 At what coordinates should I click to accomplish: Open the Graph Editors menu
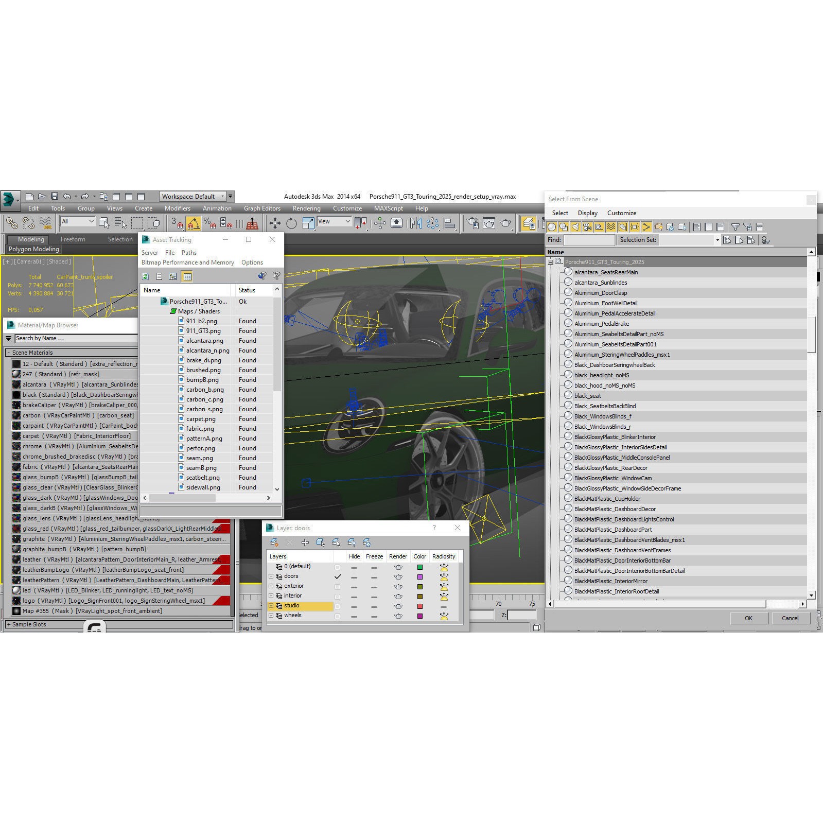262,208
